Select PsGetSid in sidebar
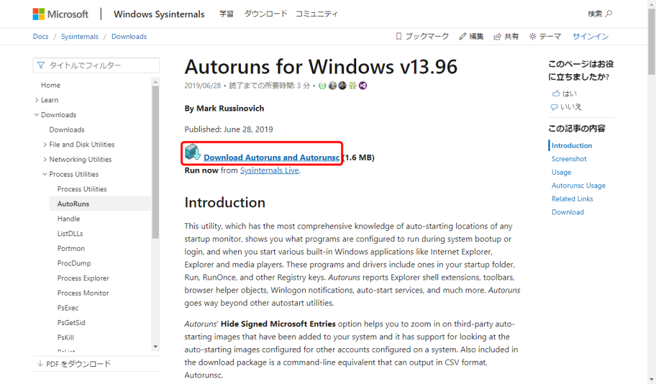Viewport: 656px width, 384px height. [x=71, y=323]
